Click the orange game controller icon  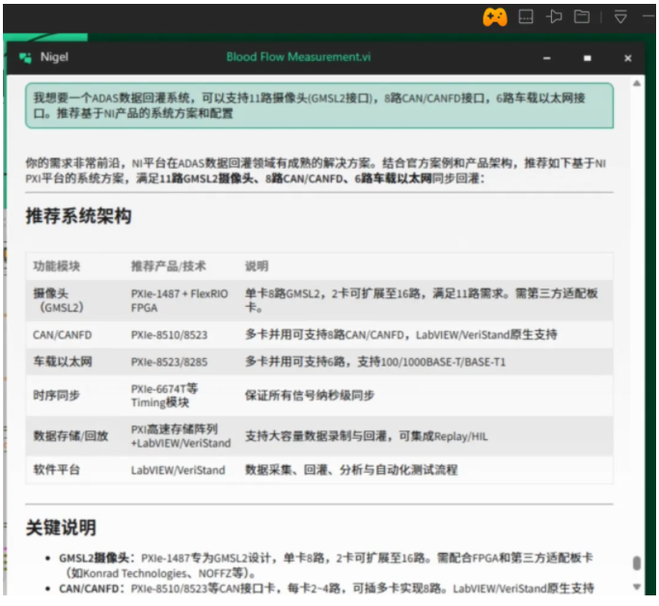click(495, 16)
